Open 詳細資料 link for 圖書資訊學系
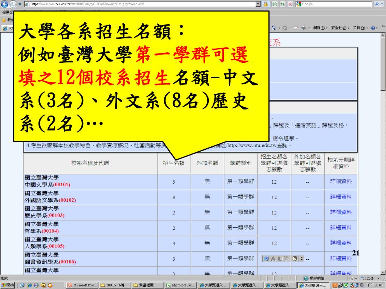The height and width of the screenshot is (289, 386). [341, 259]
